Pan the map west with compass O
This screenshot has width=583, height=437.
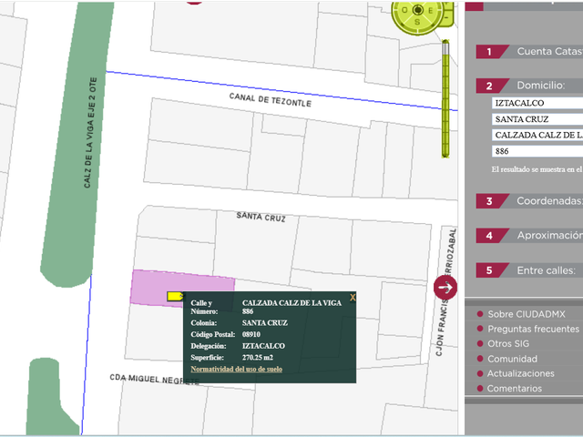404,10
